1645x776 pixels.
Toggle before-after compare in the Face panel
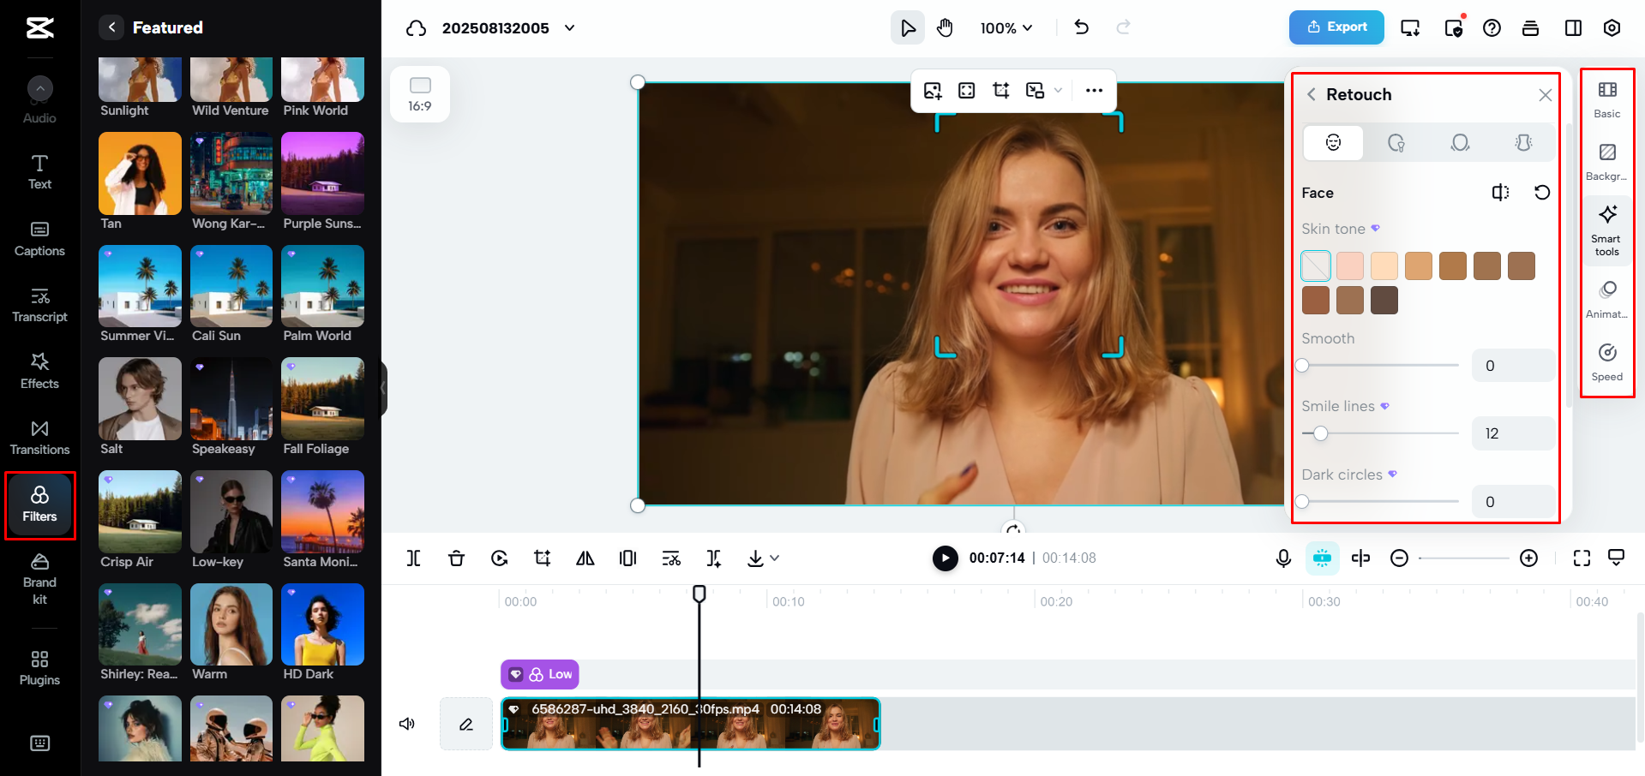tap(1501, 193)
